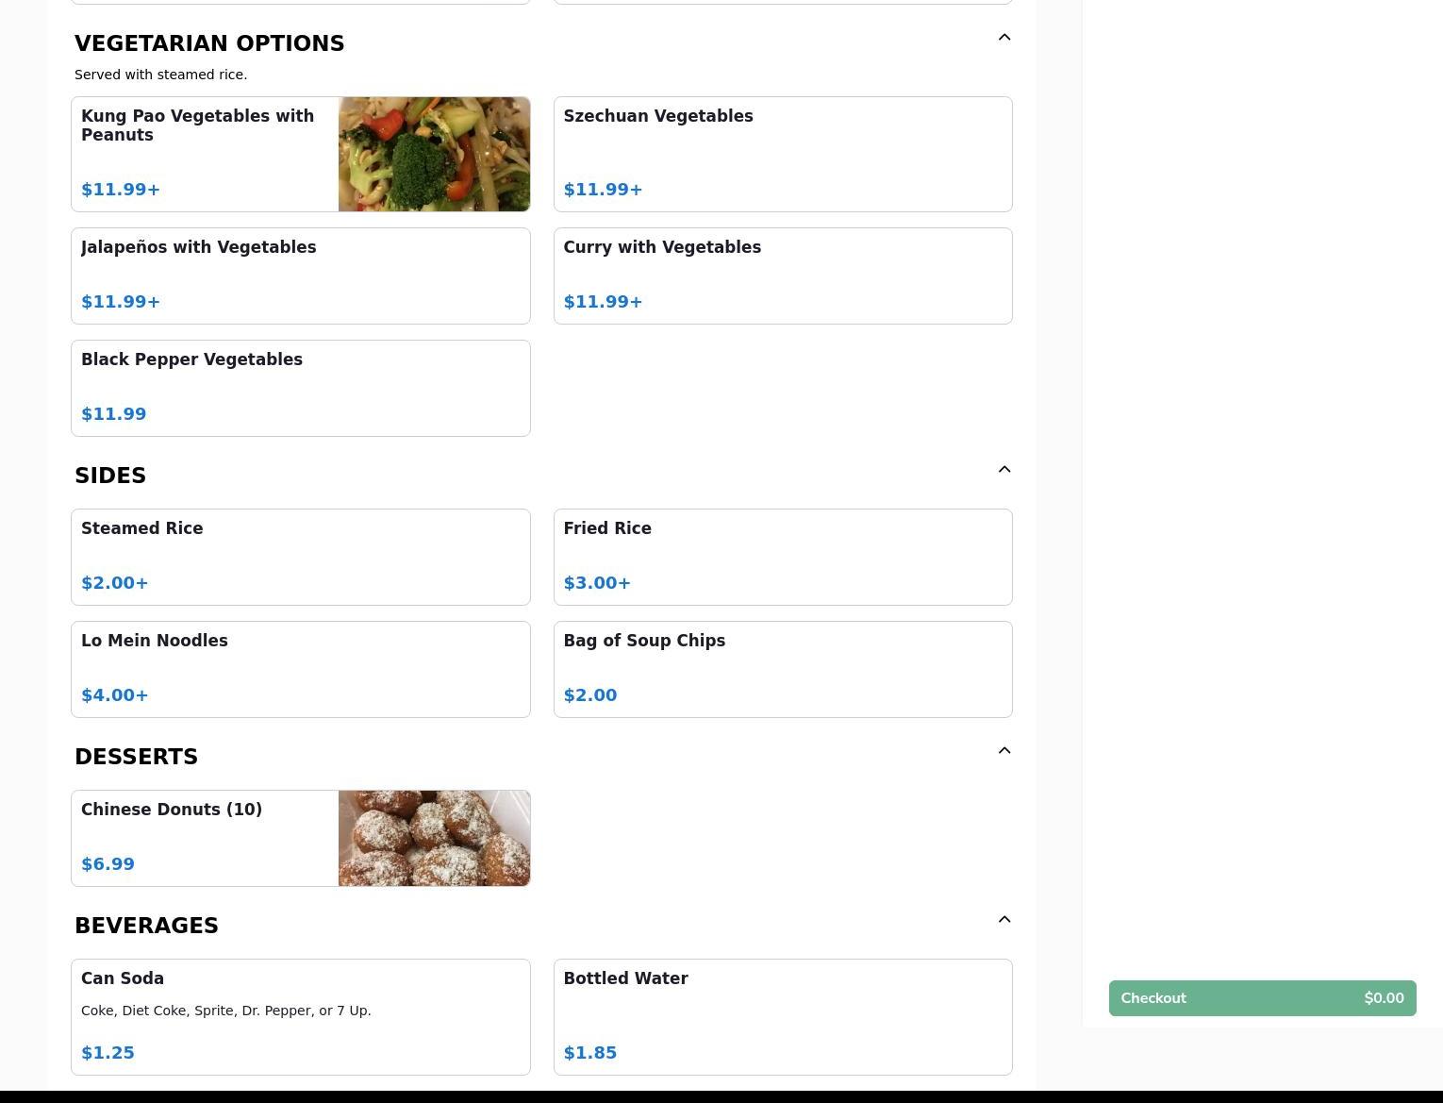This screenshot has height=1103, width=1443.
Task: Click the $1.25 Can Soda price
Action: (108, 1053)
